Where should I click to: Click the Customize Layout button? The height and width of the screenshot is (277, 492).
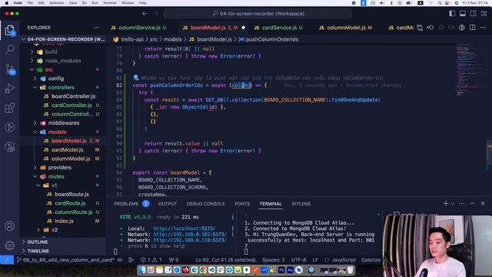(484, 14)
